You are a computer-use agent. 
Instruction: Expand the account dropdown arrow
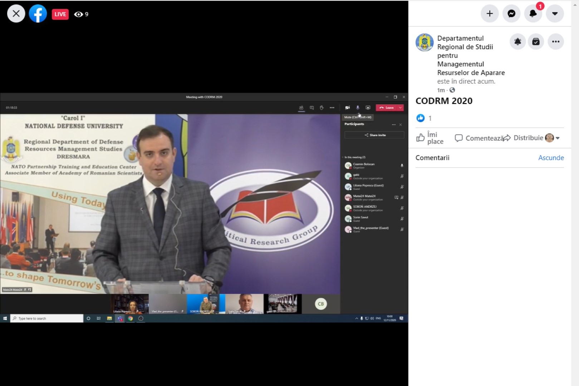(x=555, y=14)
